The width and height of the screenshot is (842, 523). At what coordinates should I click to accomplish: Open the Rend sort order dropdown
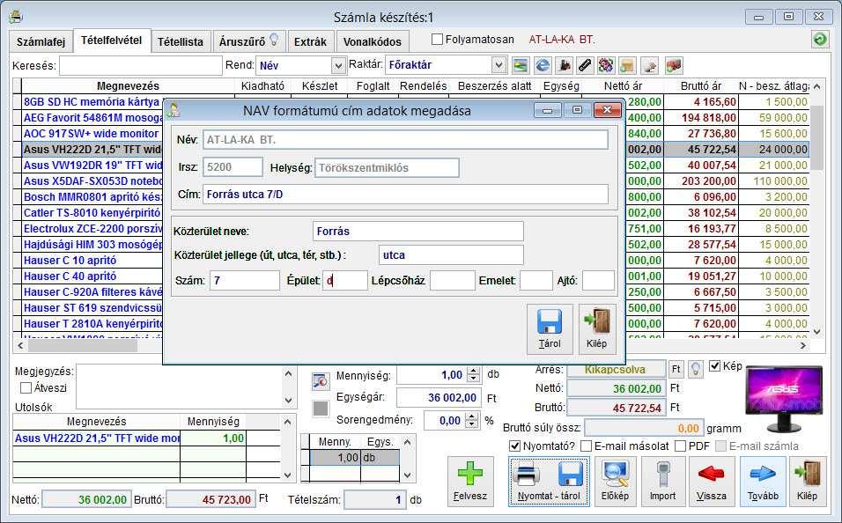337,65
